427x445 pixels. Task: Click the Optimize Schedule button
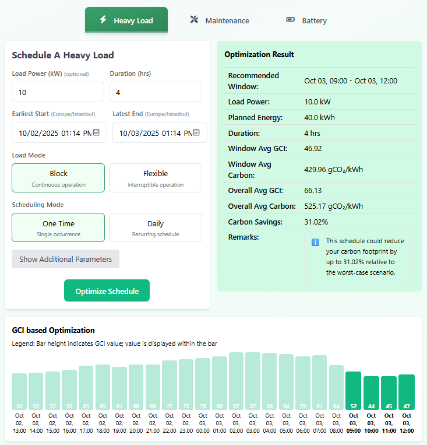pyautogui.click(x=107, y=291)
